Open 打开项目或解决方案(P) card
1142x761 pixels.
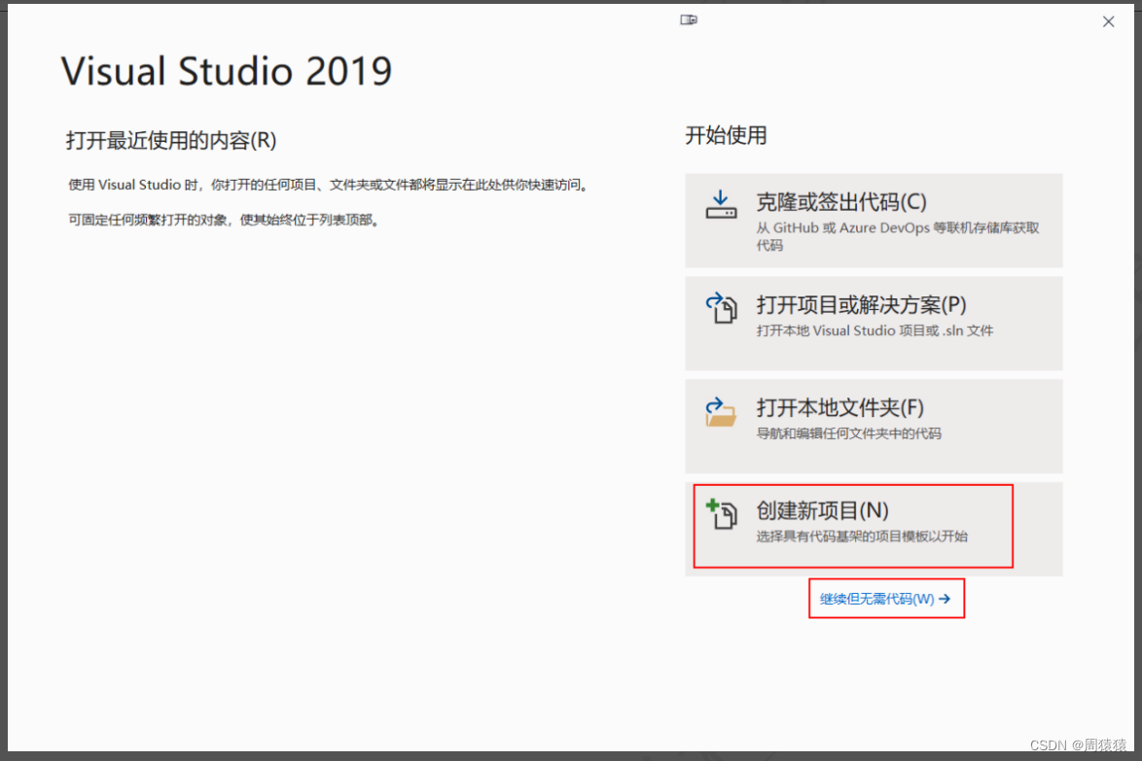874,323
